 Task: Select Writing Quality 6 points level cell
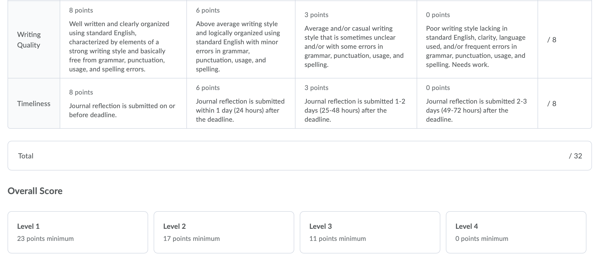241,39
